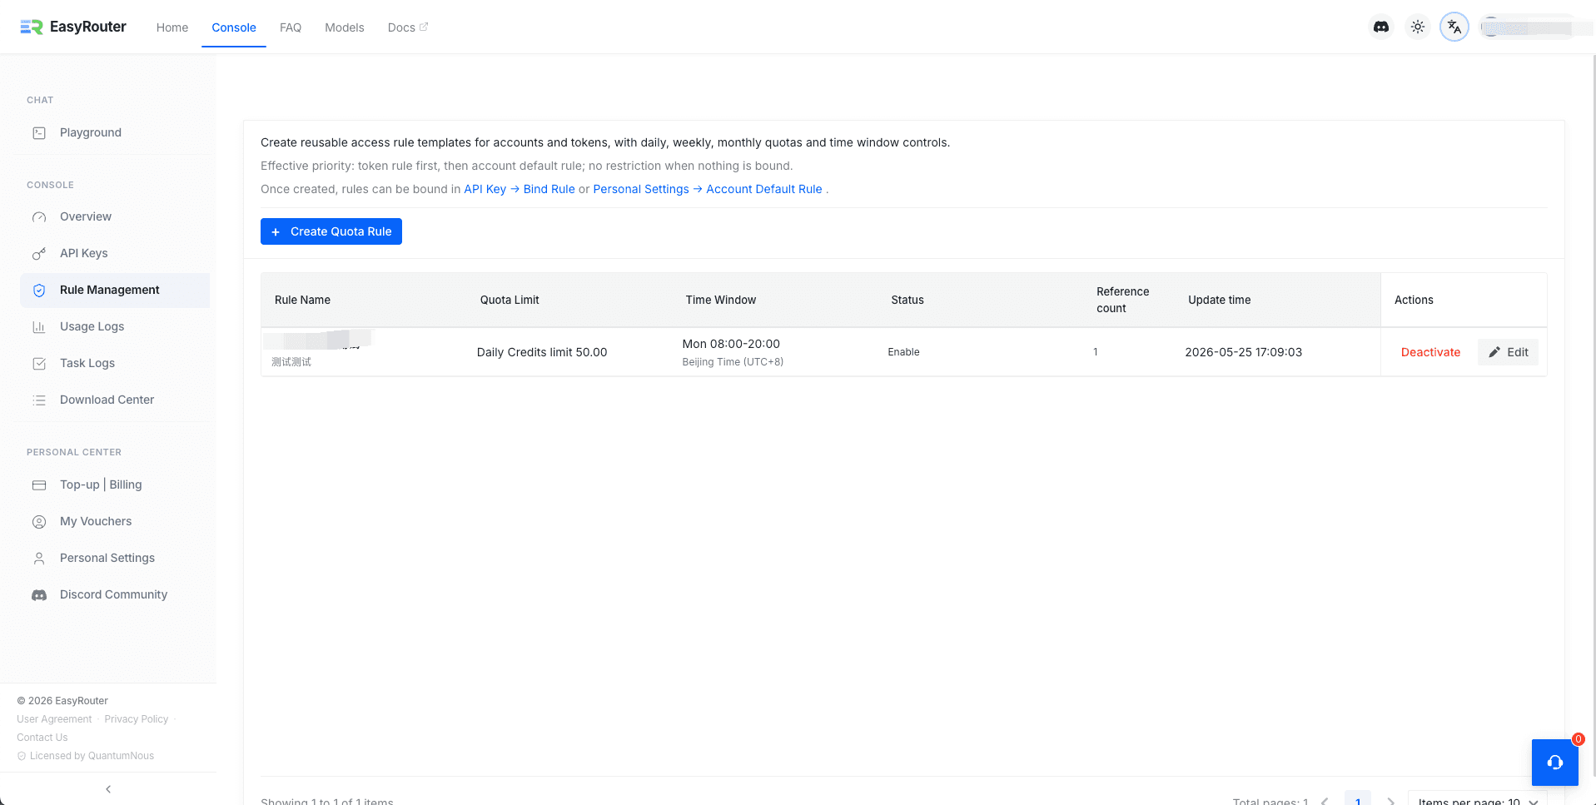Open Top-up | Billing page
This screenshot has height=805, width=1596.
tap(115, 484)
